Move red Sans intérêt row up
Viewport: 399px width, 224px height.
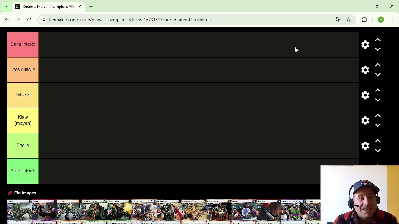378,40
